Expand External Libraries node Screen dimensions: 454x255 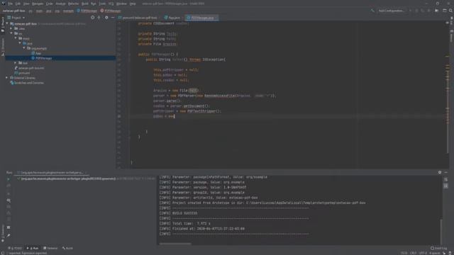[7, 78]
